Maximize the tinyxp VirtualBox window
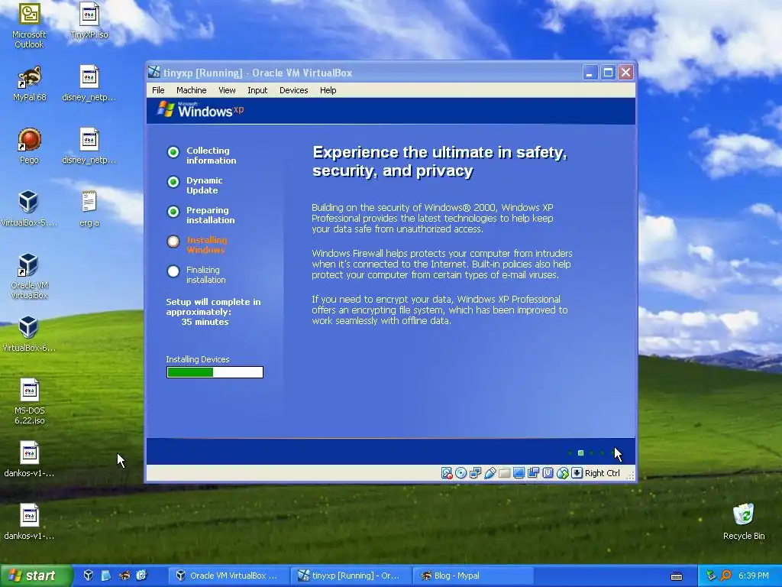Image resolution: width=782 pixels, height=587 pixels. click(608, 73)
